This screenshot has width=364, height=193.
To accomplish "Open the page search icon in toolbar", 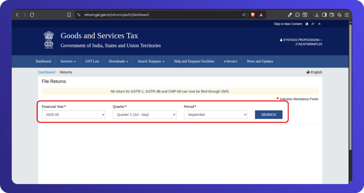I will [x=305, y=15].
